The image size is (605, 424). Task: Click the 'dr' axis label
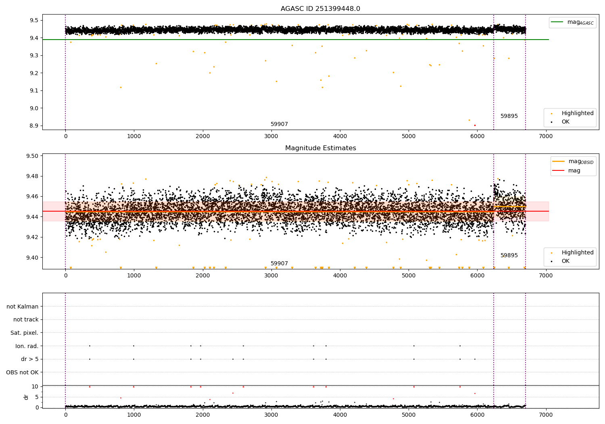pyautogui.click(x=26, y=397)
